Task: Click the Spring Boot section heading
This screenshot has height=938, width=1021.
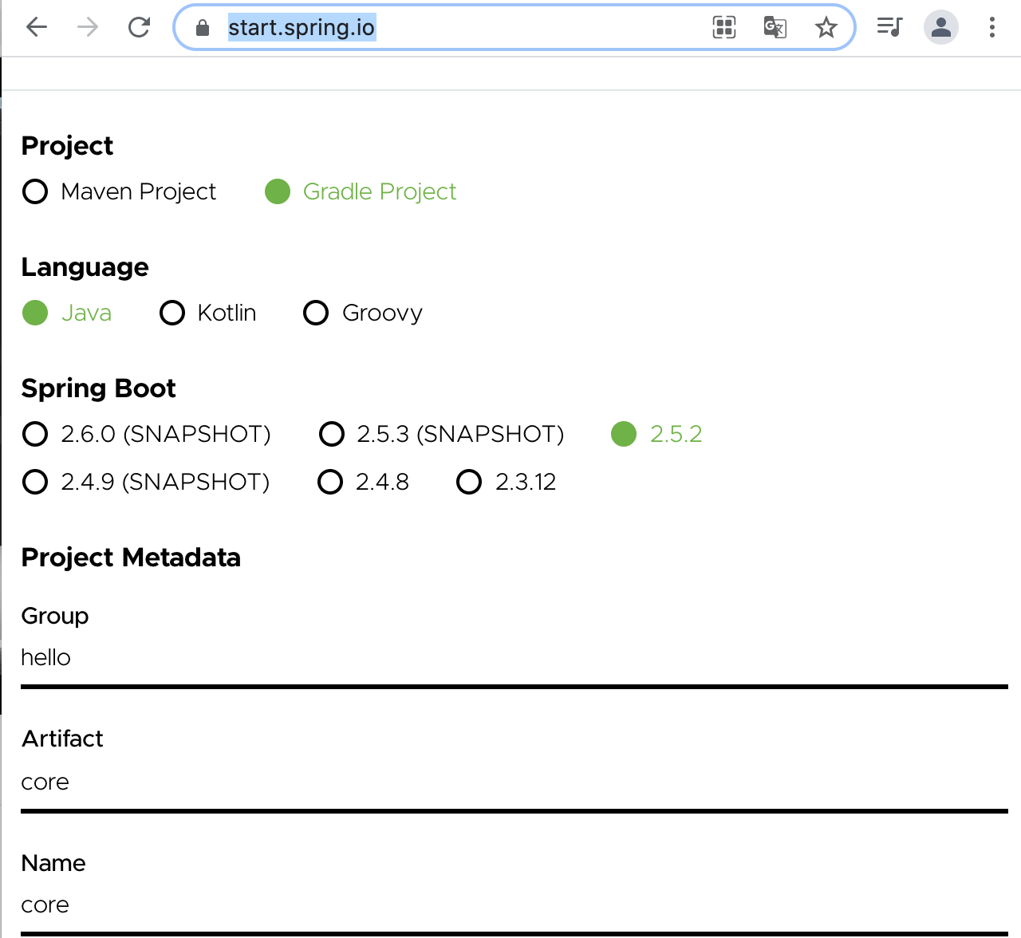Action: [x=98, y=388]
